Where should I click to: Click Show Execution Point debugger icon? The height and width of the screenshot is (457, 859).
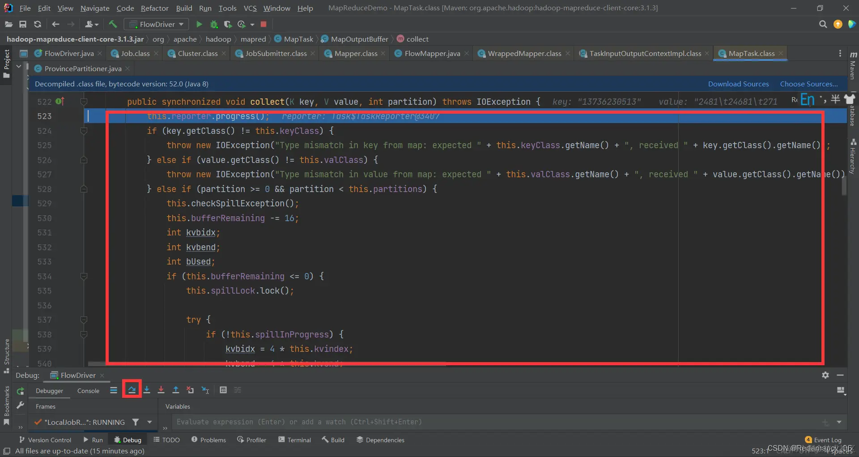114,390
